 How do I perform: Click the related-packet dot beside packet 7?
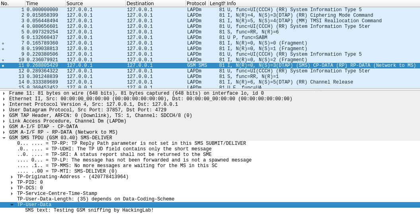[x=3, y=43]
